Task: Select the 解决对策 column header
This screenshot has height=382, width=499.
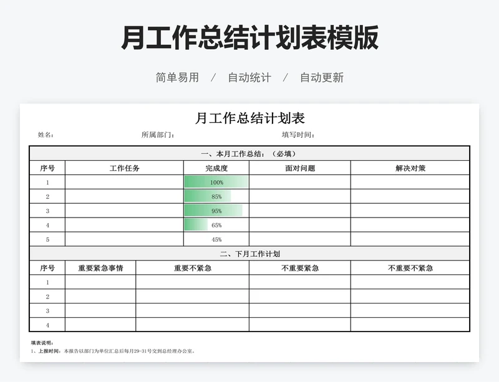Action: [x=410, y=168]
